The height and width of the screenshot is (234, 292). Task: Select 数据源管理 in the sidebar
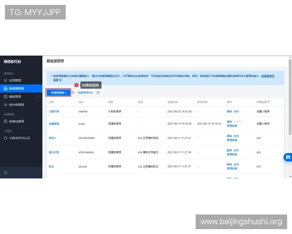tap(21, 88)
